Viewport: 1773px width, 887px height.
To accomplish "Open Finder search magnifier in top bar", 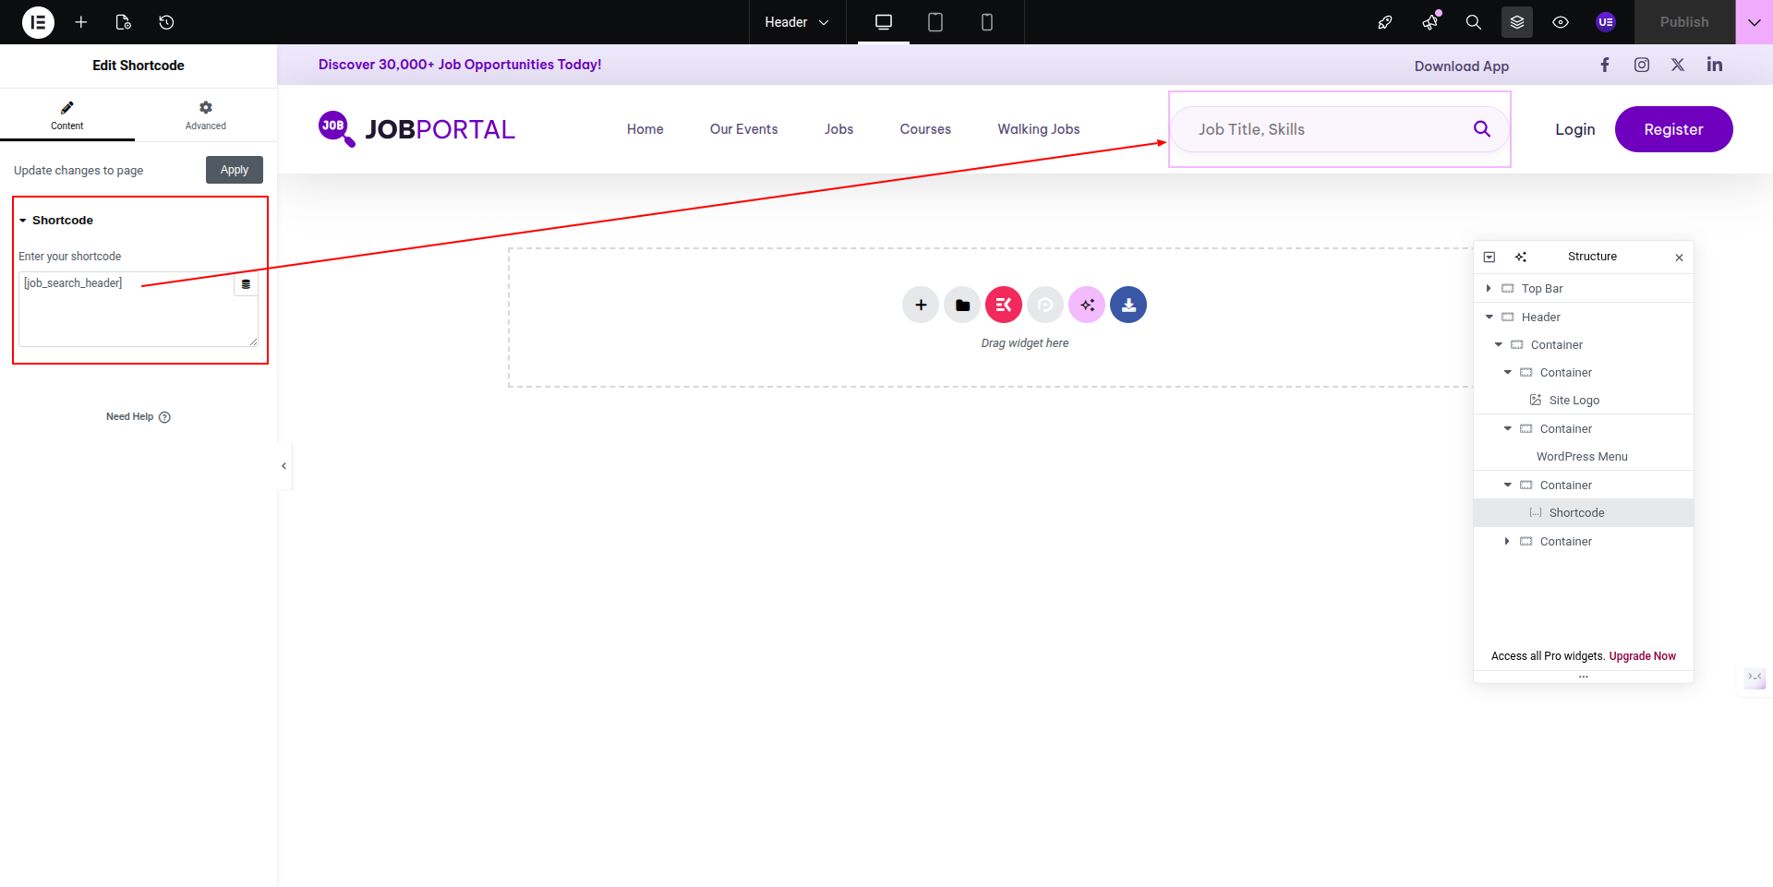I will tap(1474, 22).
